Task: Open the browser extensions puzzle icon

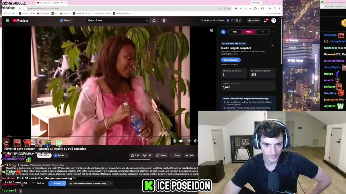Action: pos(255,8)
